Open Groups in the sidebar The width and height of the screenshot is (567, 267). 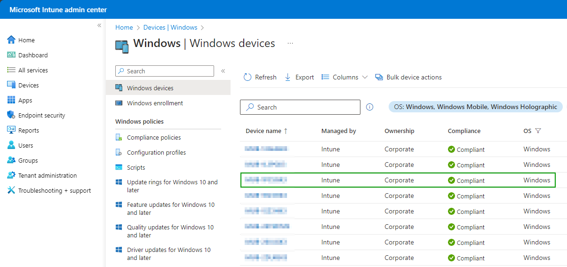click(x=22, y=160)
